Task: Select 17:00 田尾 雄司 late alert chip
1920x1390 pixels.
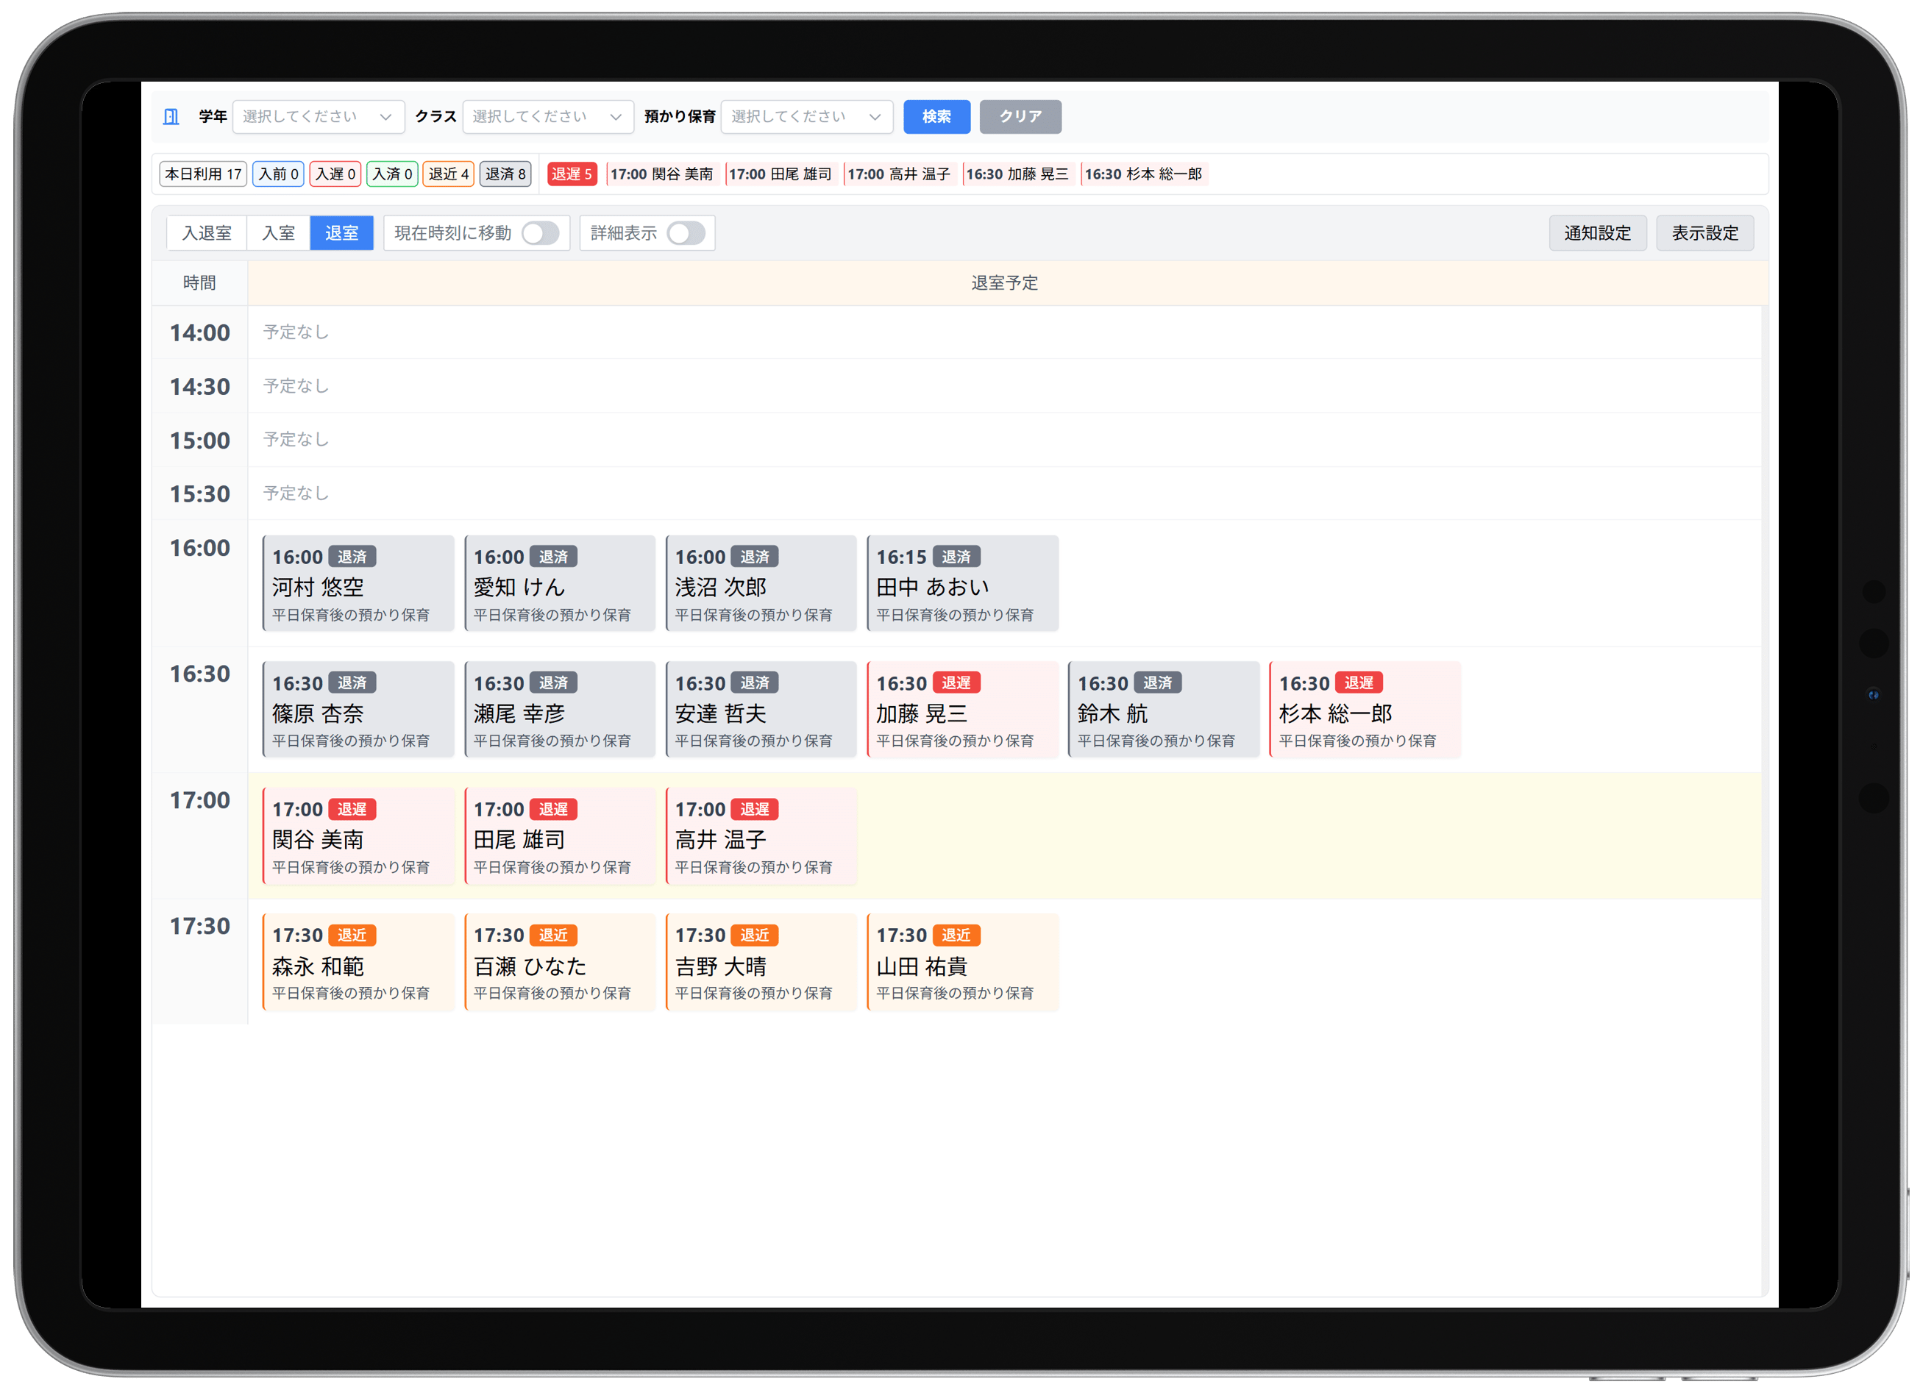Action: pyautogui.click(x=780, y=174)
